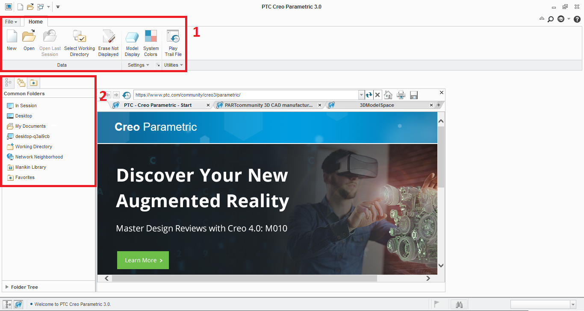584x311 pixels.
Task: Click the browser save diskette icon
Action: 414,95
